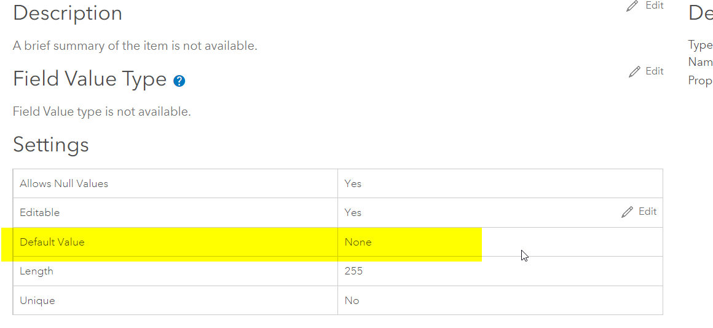Click the pencil Edit icon in Editable row

point(627,212)
